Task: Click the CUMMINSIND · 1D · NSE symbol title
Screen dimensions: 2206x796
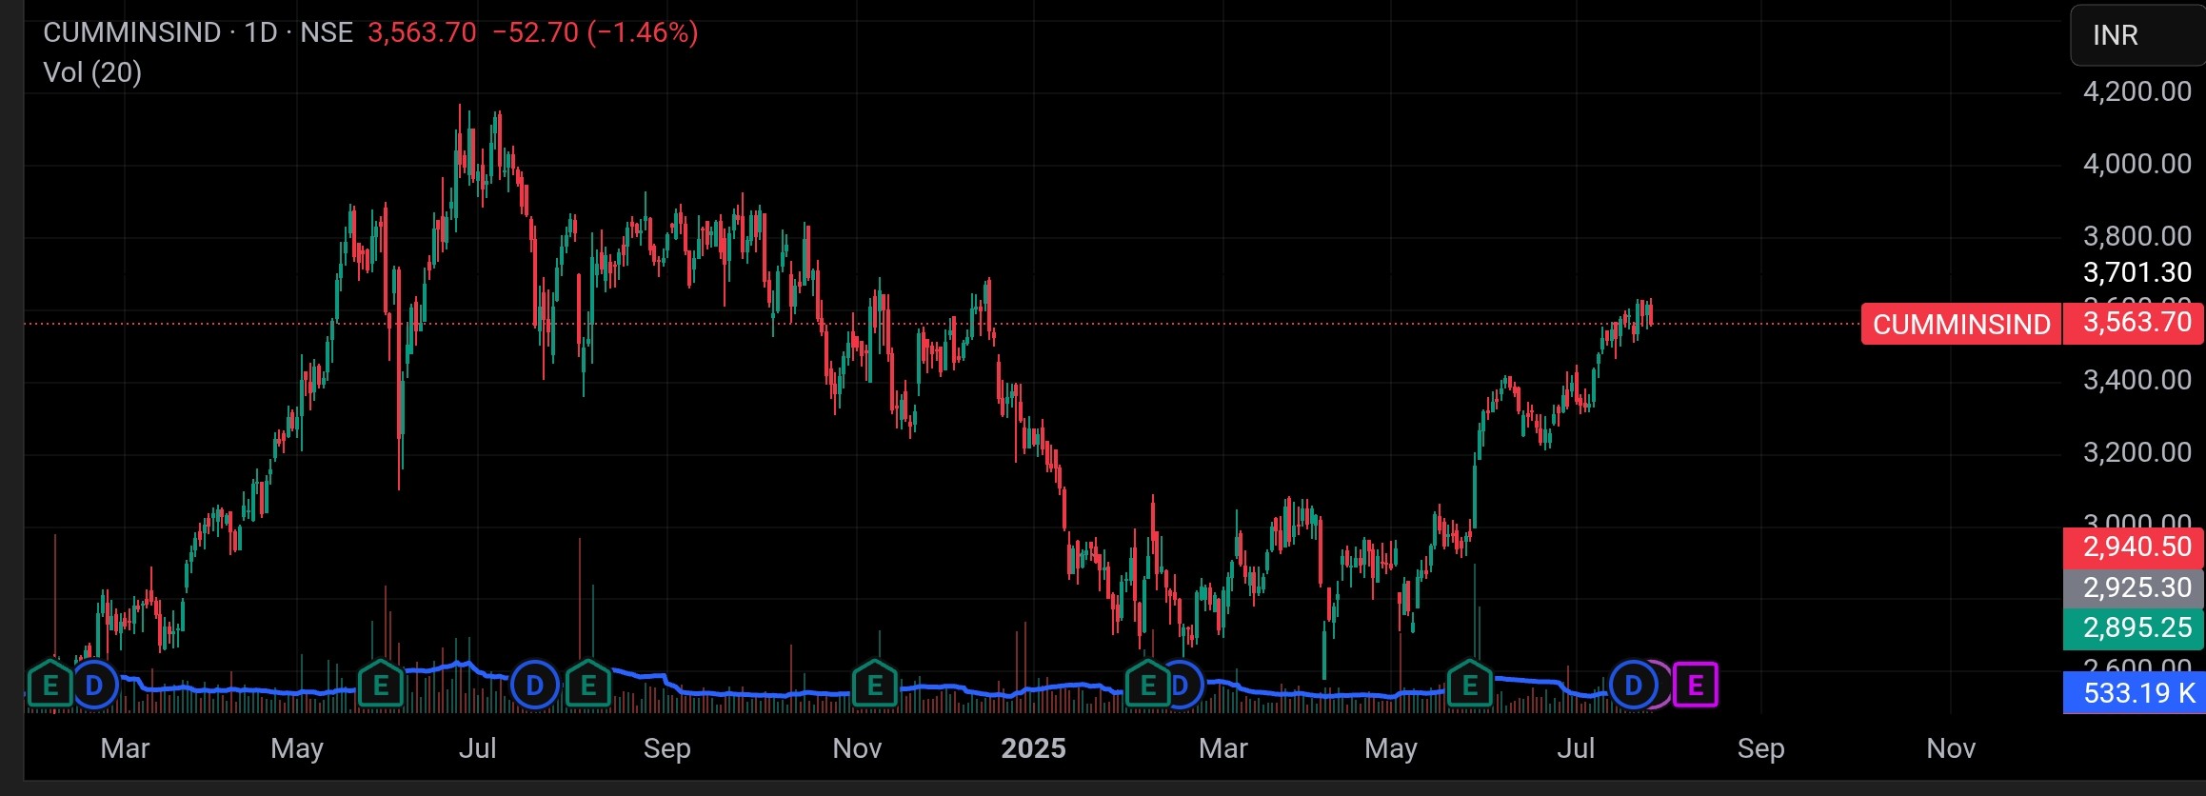Action: tap(198, 32)
